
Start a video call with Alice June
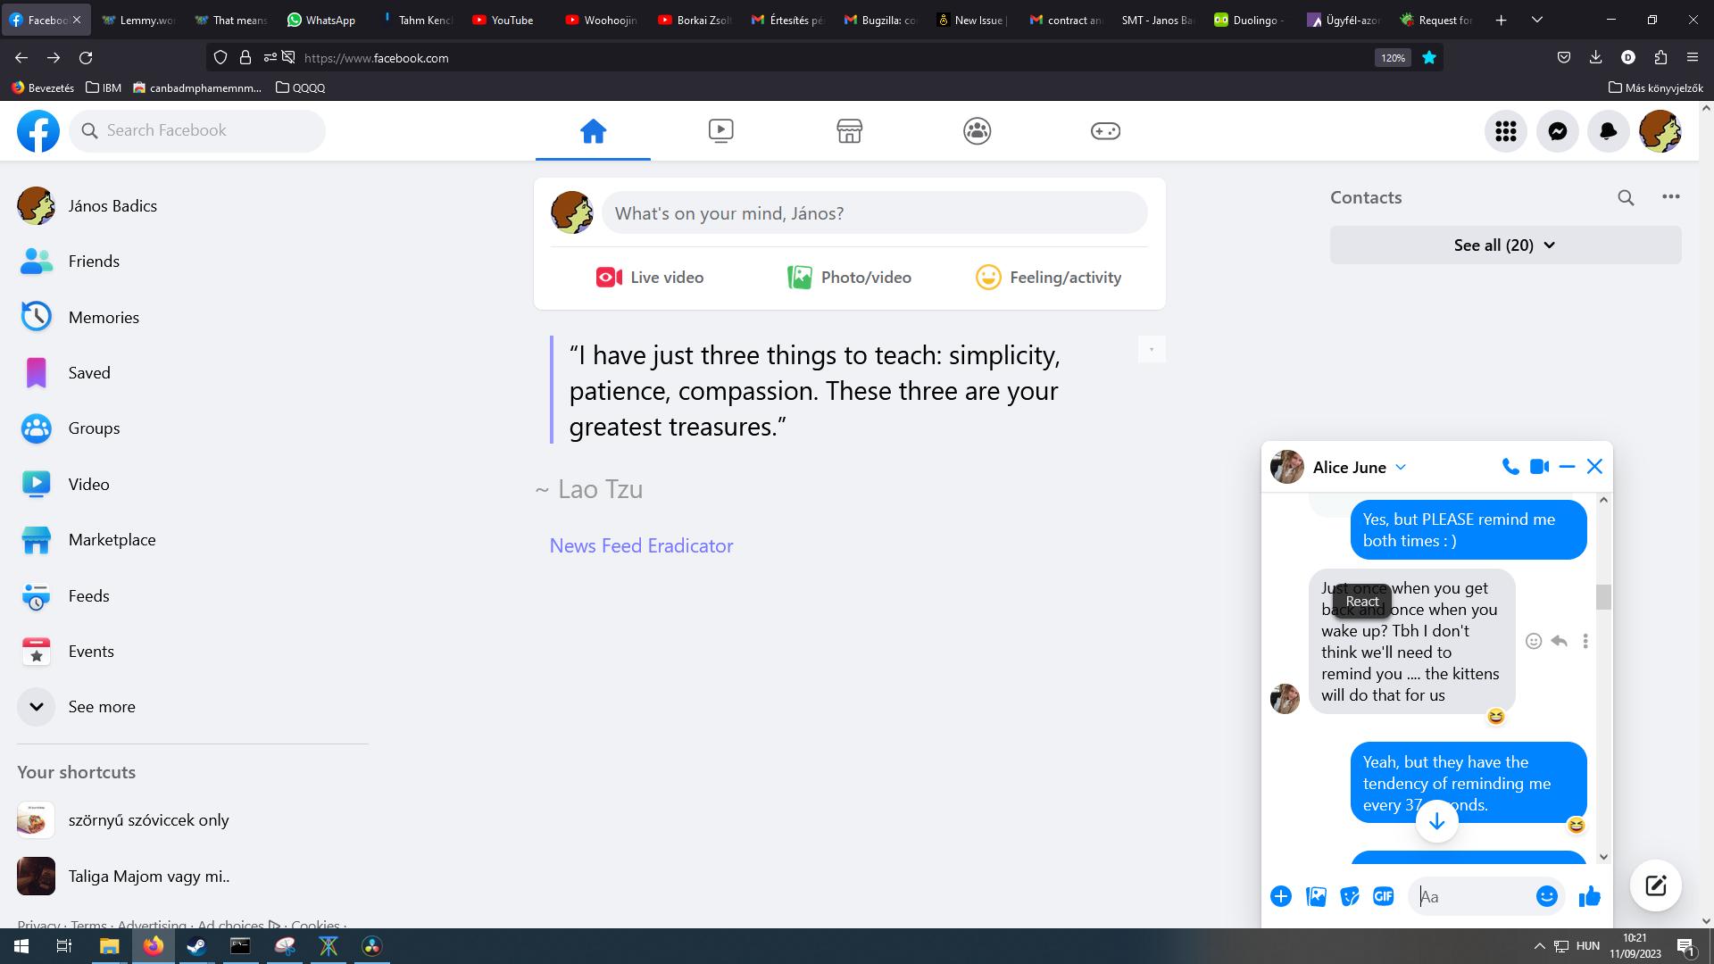click(1539, 466)
